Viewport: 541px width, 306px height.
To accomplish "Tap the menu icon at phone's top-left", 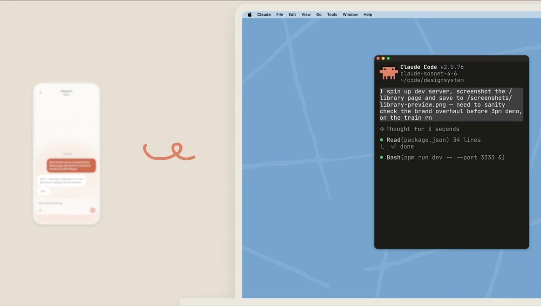I will tap(41, 92).
